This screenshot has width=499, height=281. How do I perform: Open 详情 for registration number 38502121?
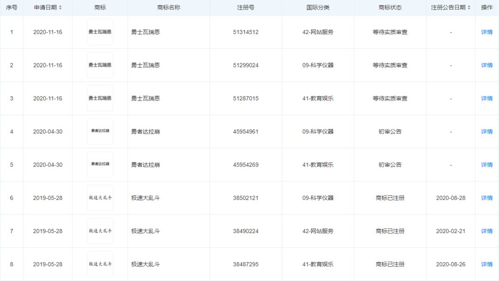click(487, 198)
